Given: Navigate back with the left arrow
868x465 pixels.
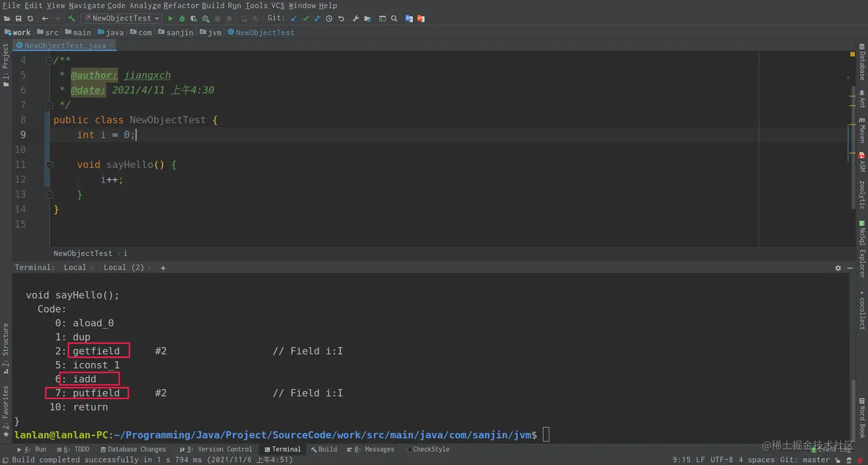Looking at the screenshot, I should click(x=45, y=18).
